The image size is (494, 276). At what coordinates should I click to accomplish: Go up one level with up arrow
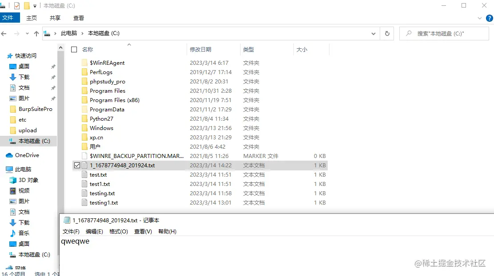[x=36, y=33]
